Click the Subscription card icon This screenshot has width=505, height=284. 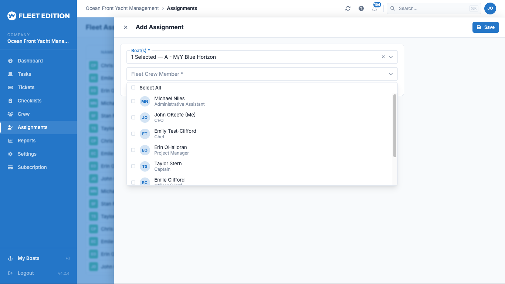click(10, 167)
